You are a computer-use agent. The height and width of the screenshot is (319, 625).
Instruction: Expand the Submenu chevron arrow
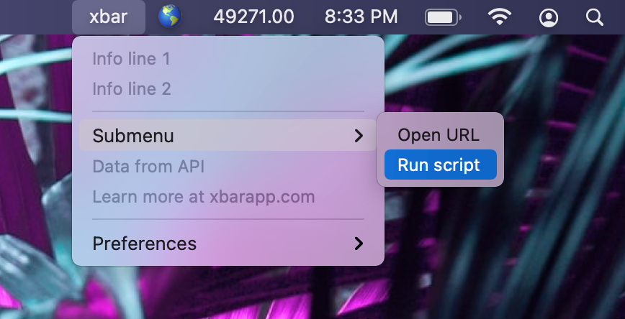[359, 136]
